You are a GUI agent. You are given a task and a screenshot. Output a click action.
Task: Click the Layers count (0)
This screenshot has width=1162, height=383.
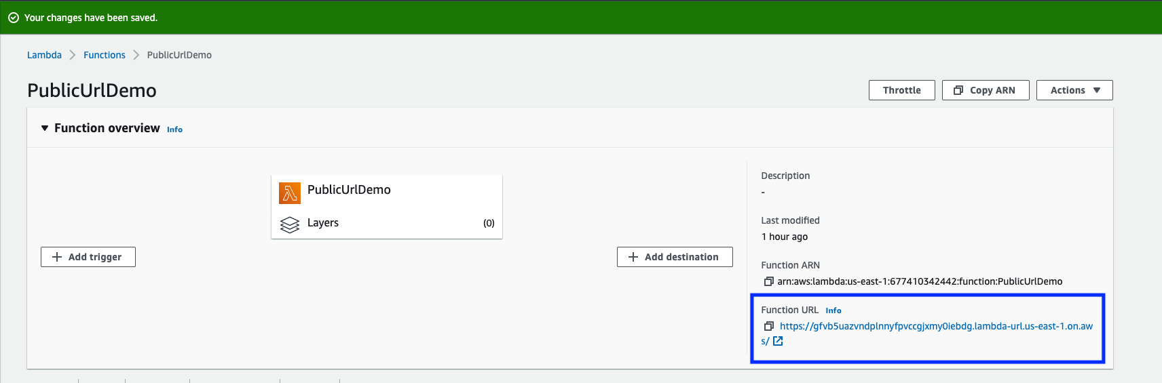pos(489,223)
